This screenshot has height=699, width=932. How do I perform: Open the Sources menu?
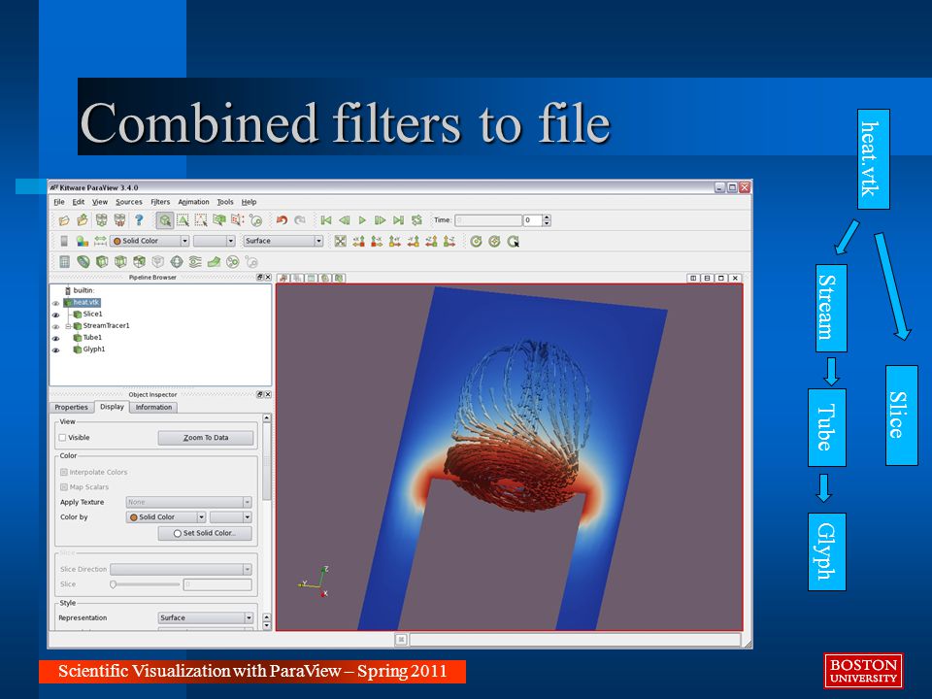pyautogui.click(x=129, y=202)
